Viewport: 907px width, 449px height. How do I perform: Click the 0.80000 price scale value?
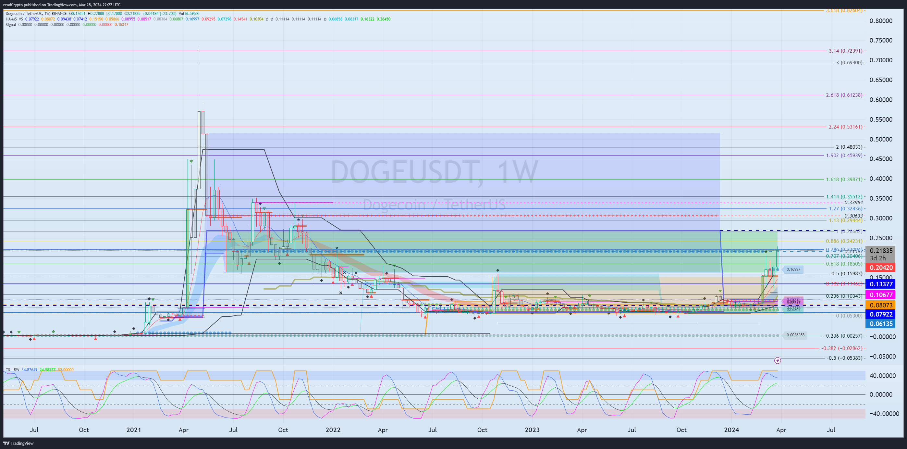[x=881, y=21]
